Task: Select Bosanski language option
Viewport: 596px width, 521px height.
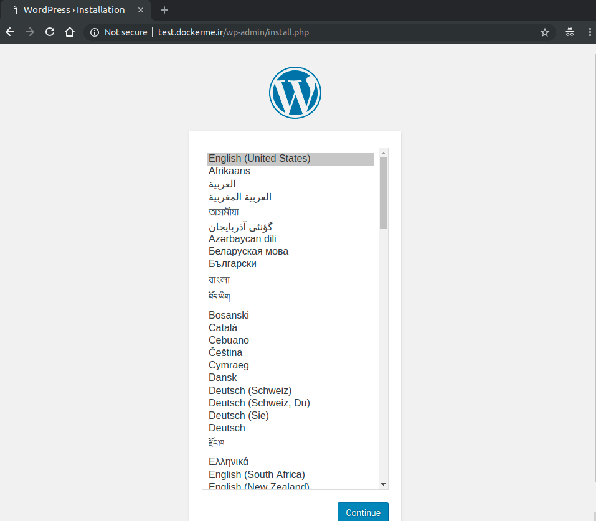Action: [290, 316]
